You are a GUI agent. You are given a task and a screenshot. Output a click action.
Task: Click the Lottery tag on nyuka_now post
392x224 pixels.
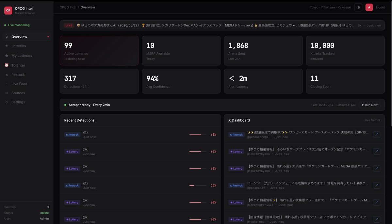click(x=236, y=220)
